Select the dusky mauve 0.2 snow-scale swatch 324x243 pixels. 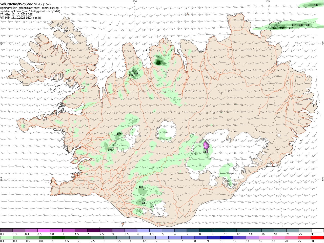coord(6,230)
